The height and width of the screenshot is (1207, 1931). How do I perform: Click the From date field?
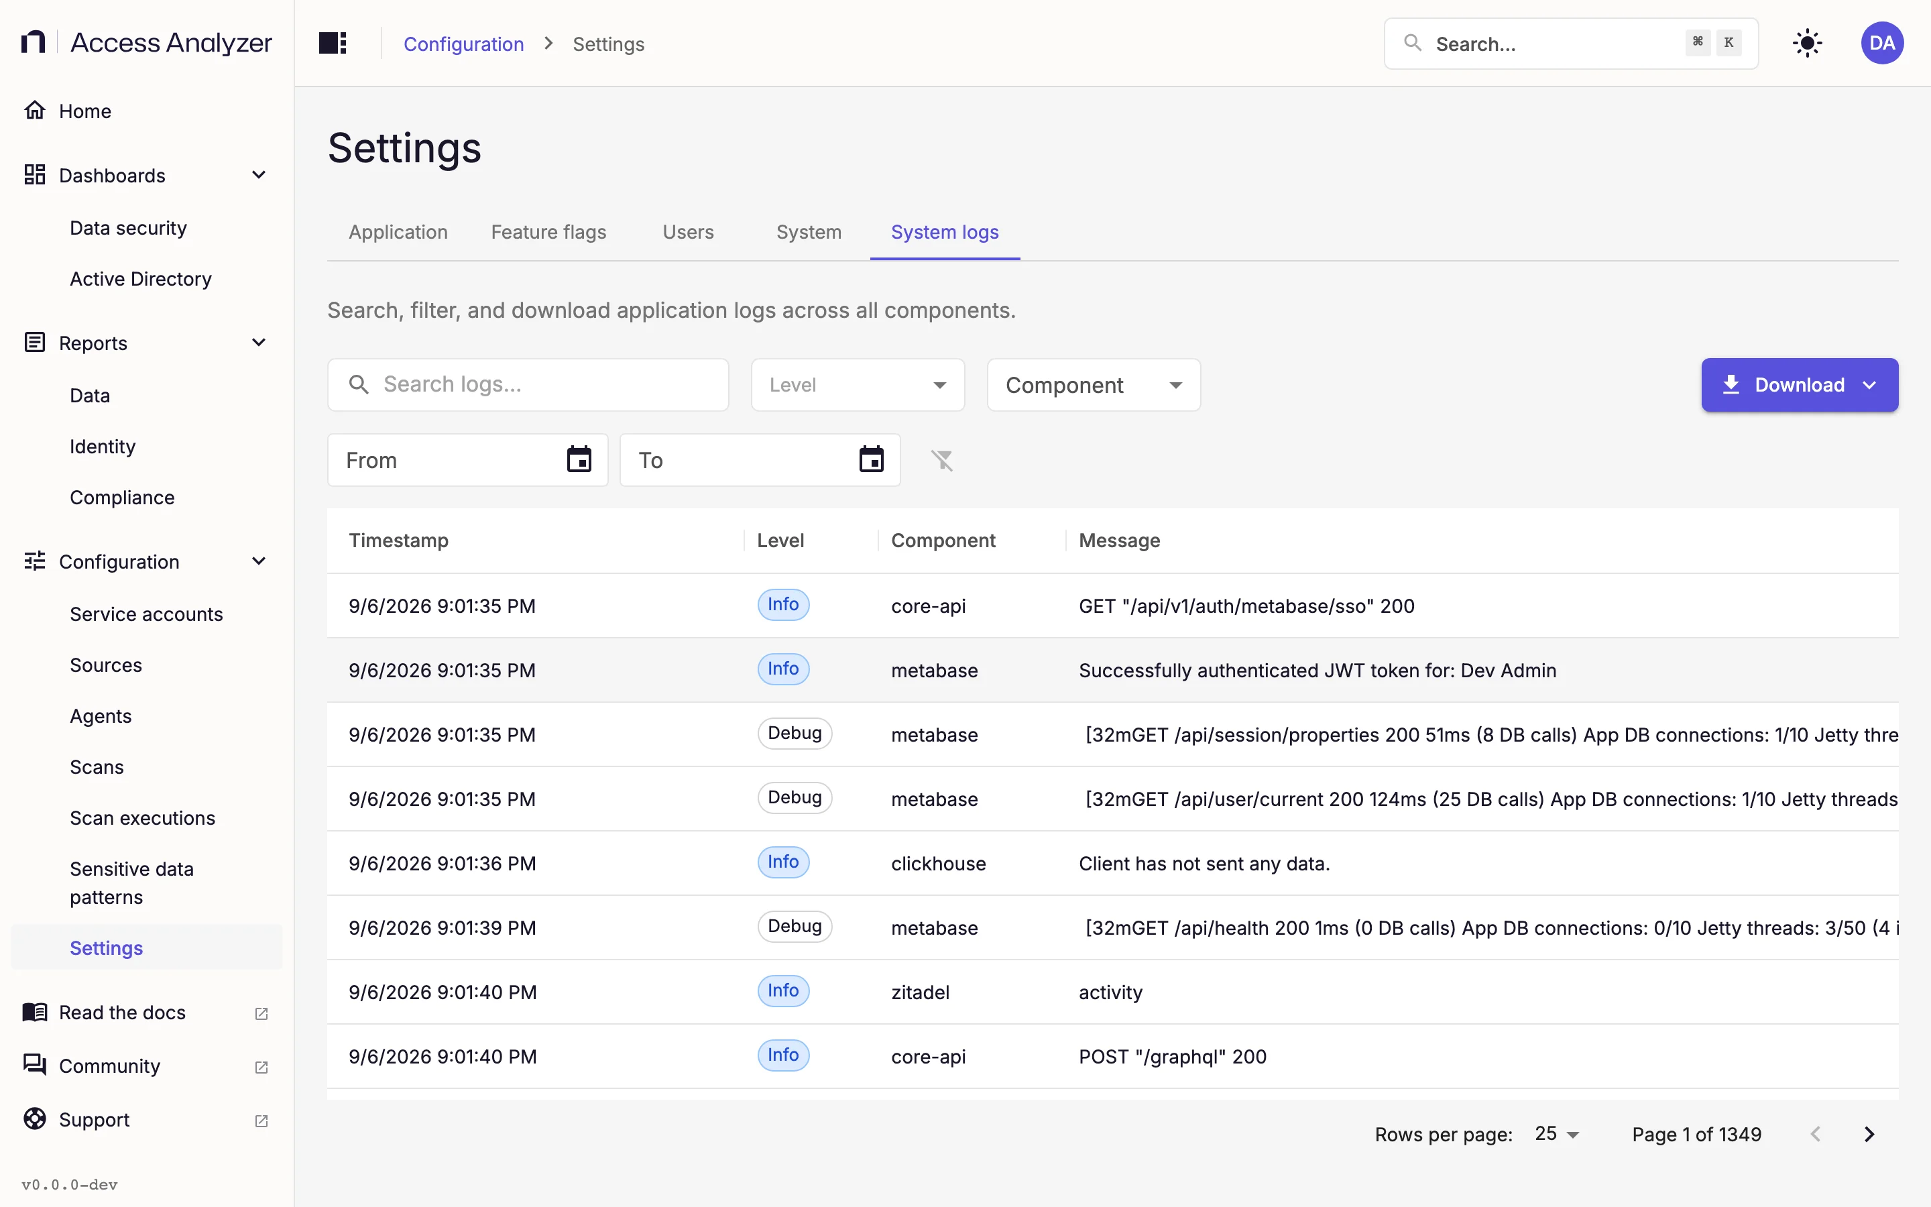467,460
